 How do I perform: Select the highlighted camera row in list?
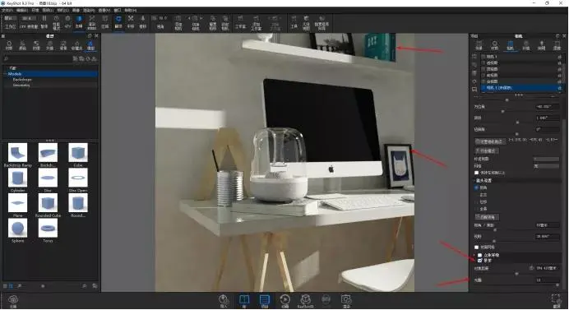coord(520,88)
